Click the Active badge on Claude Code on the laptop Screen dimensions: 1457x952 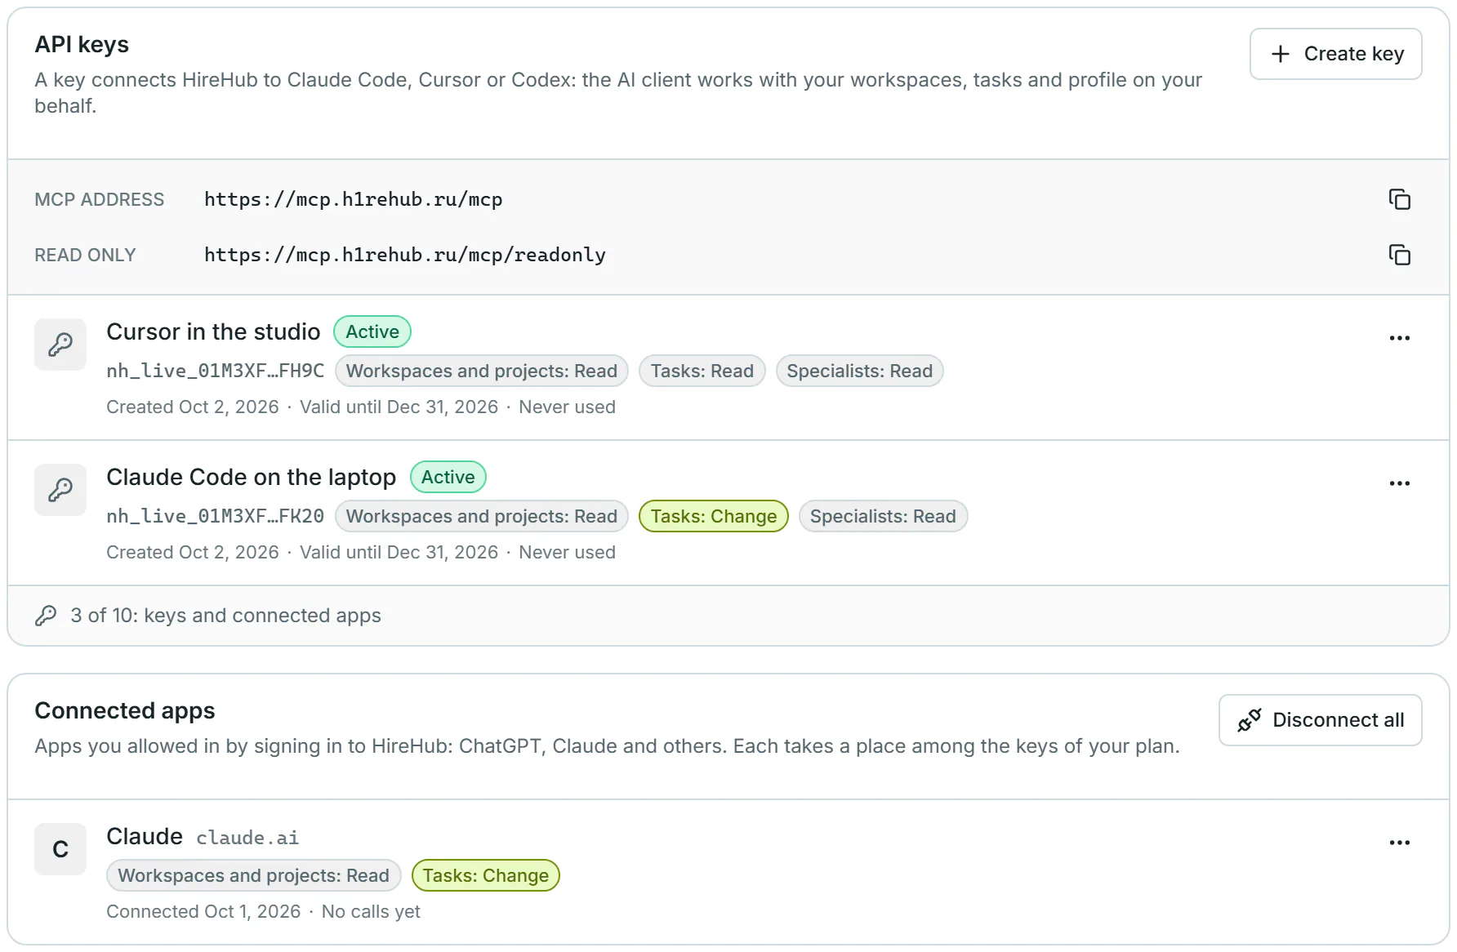(448, 477)
